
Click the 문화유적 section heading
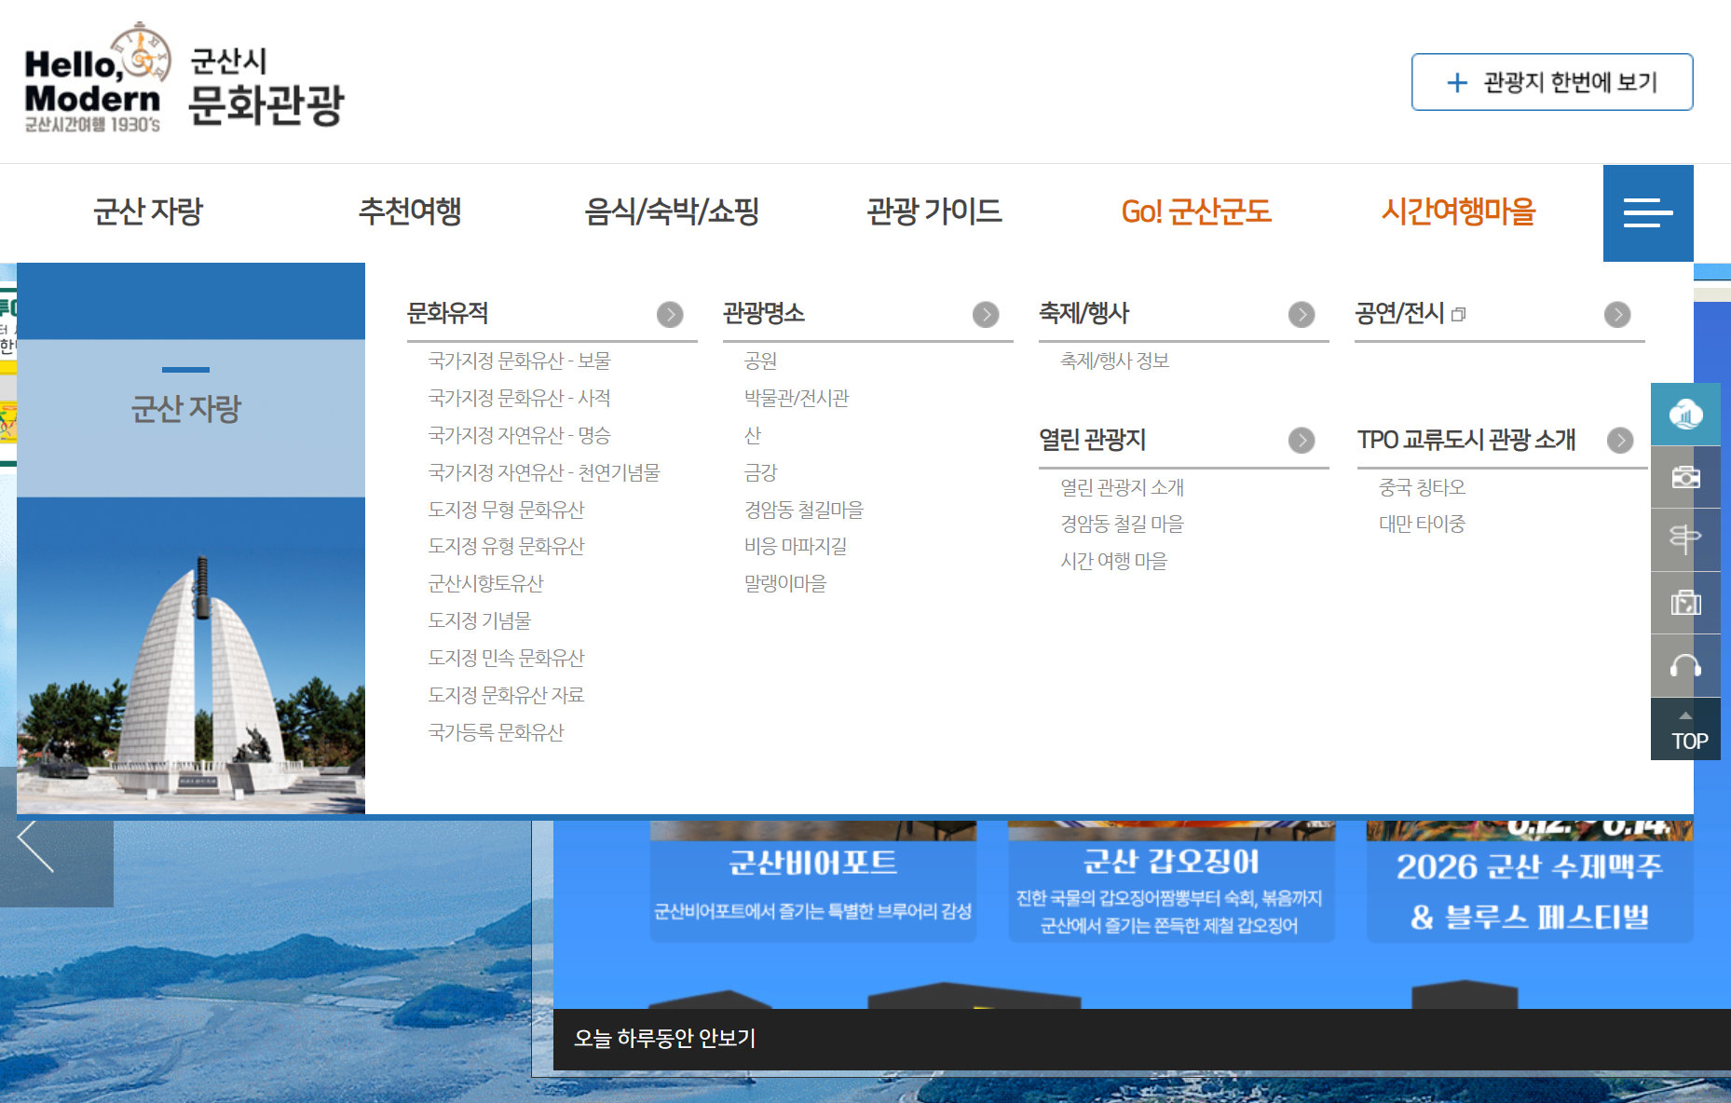tap(447, 313)
